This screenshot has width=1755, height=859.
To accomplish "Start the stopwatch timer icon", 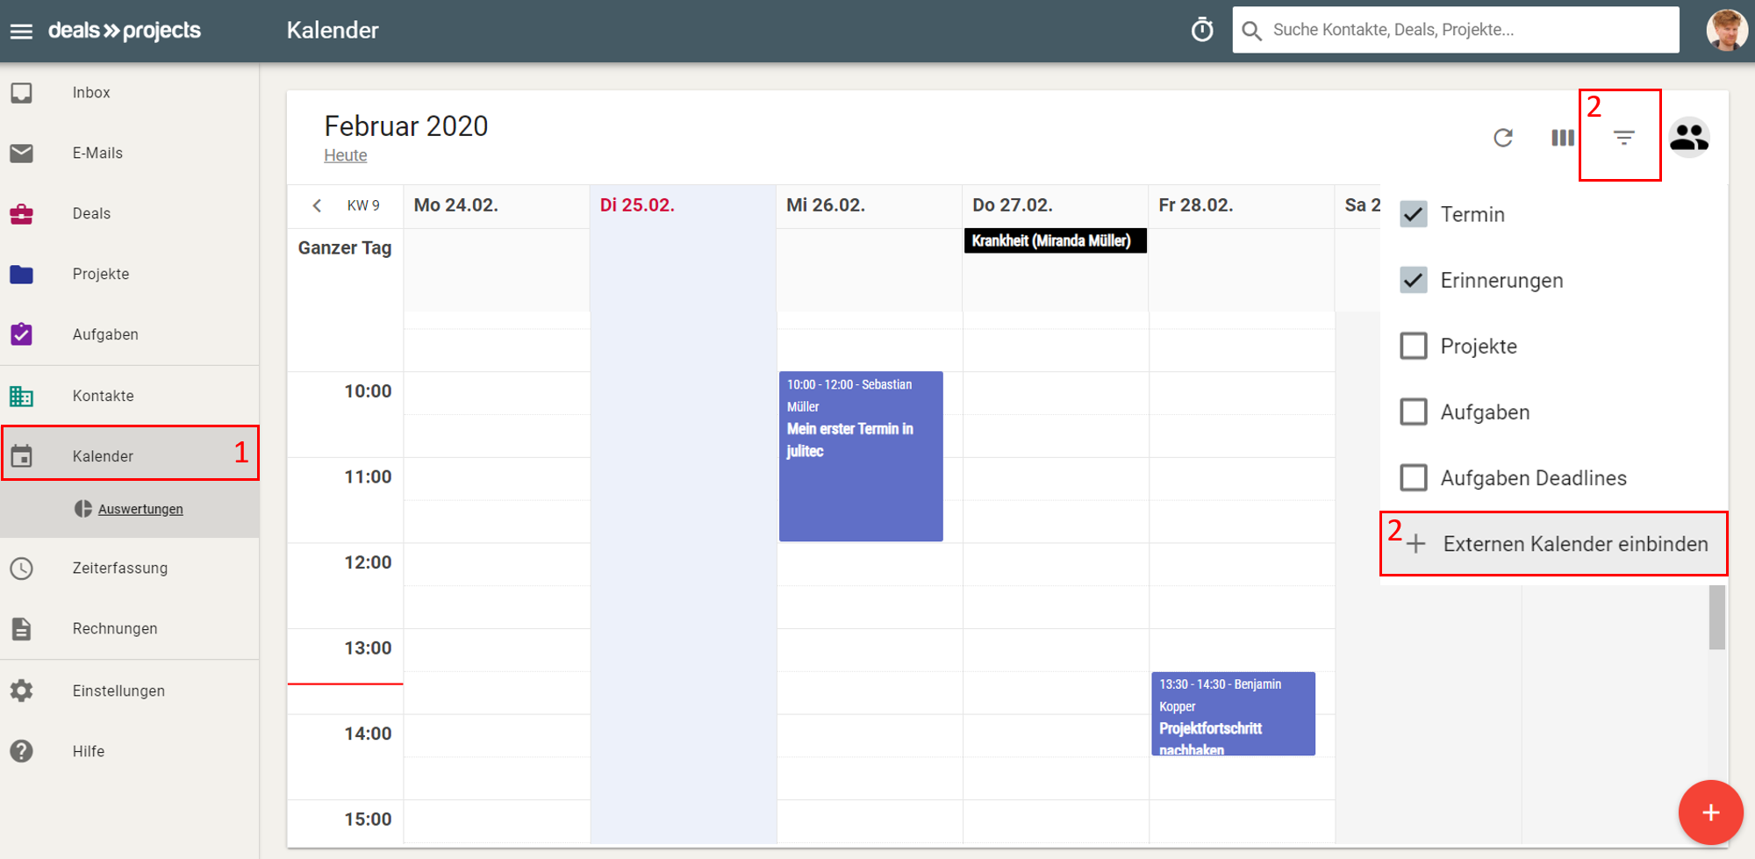I will point(1202,30).
